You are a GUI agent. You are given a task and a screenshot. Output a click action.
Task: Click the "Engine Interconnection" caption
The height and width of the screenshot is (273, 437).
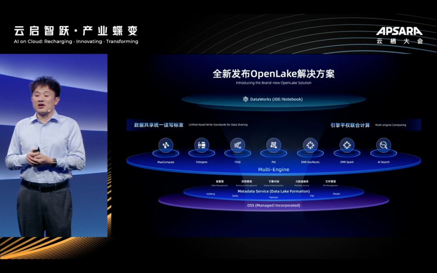[274, 186]
